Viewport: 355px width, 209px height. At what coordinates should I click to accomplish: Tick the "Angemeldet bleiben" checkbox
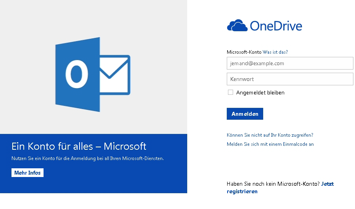tap(230, 92)
